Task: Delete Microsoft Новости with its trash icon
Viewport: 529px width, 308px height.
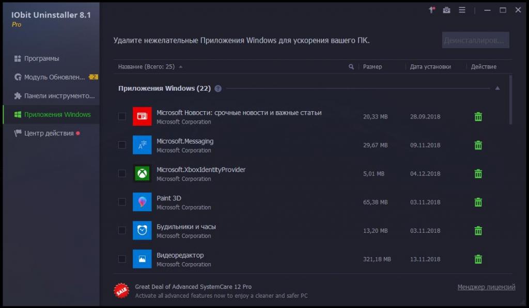Action: click(478, 117)
